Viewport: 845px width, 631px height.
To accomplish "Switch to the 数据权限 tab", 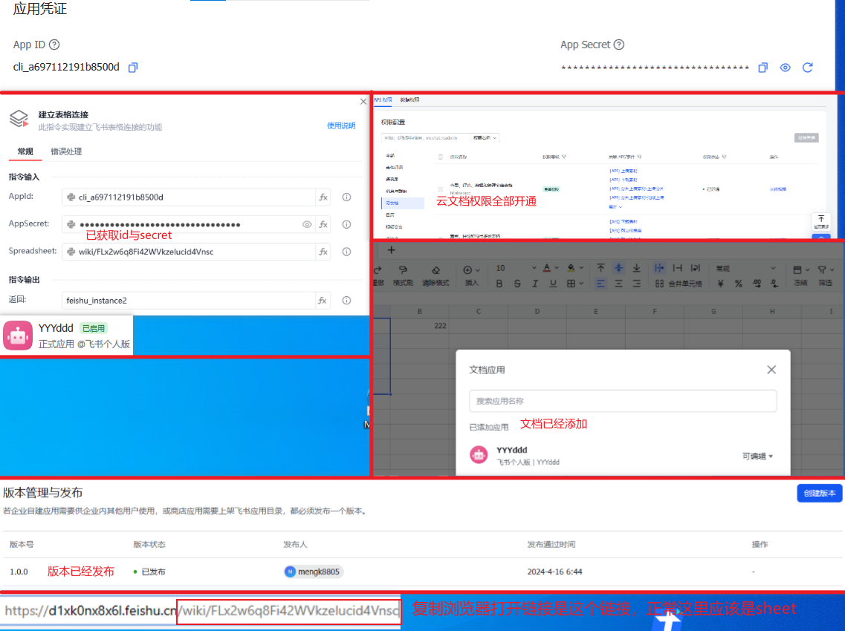I will tap(409, 99).
